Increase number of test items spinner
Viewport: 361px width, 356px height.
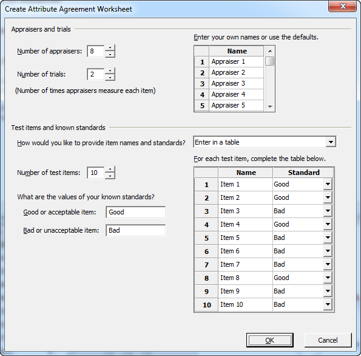[110, 169]
